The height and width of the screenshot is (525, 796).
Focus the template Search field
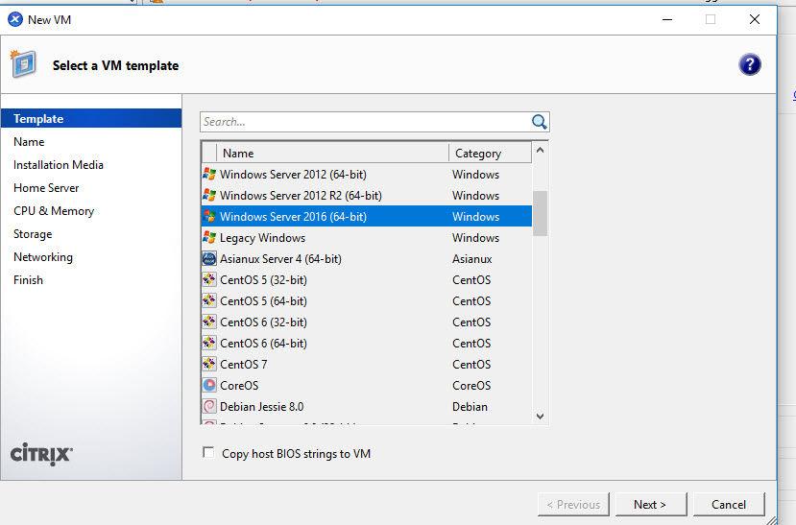click(x=365, y=122)
